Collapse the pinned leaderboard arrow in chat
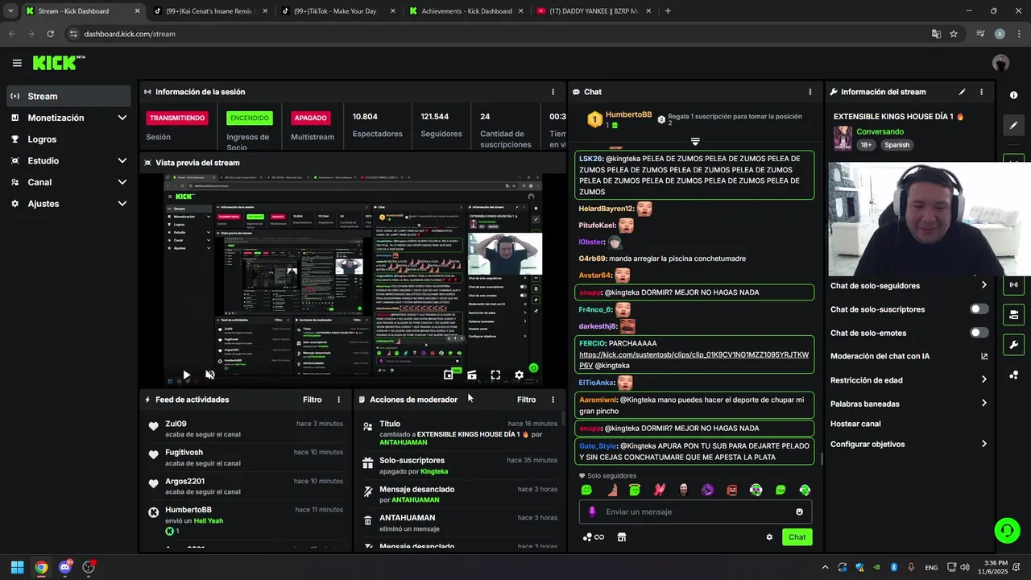 click(695, 142)
